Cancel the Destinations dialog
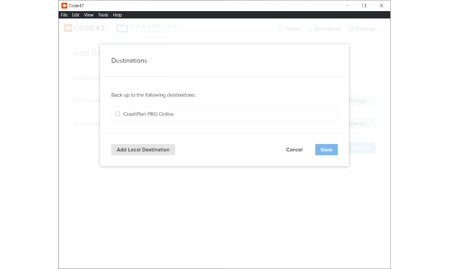This screenshot has height=269, width=449. point(294,149)
